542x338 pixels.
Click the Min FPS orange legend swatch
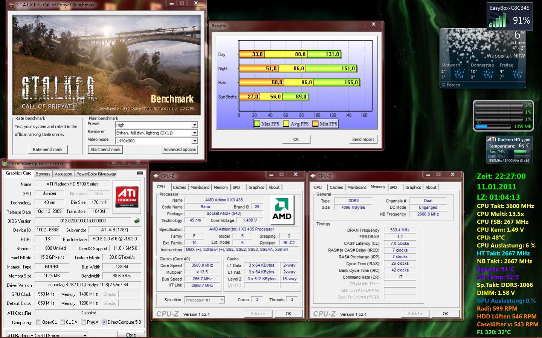tap(316, 124)
